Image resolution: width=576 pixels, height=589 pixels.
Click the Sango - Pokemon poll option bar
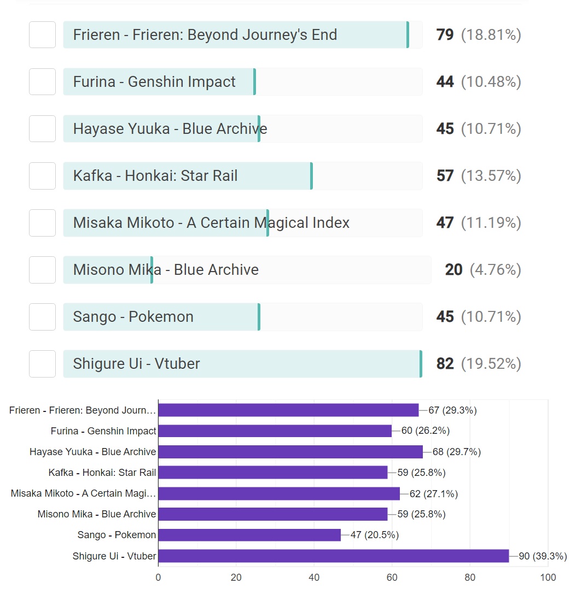[242, 317]
